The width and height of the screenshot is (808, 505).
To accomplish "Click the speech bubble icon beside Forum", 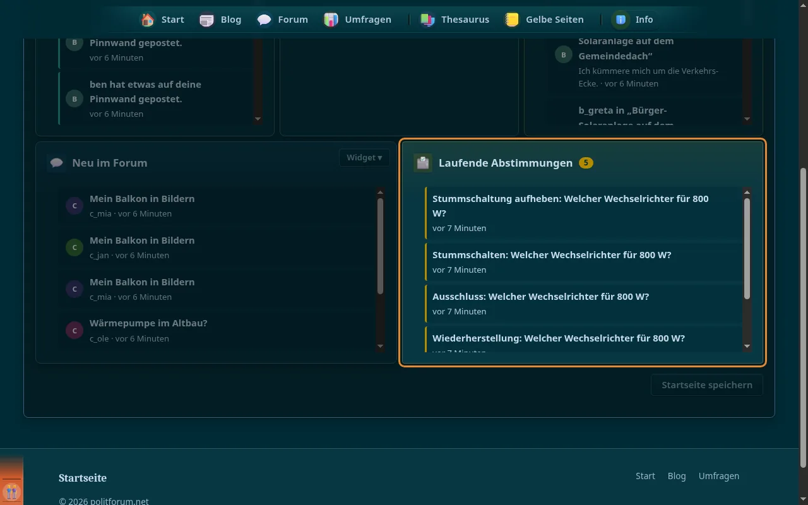I will click(x=264, y=20).
